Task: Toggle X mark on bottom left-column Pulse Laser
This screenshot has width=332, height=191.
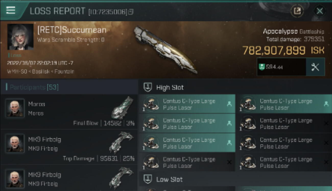Action: (x=229, y=162)
